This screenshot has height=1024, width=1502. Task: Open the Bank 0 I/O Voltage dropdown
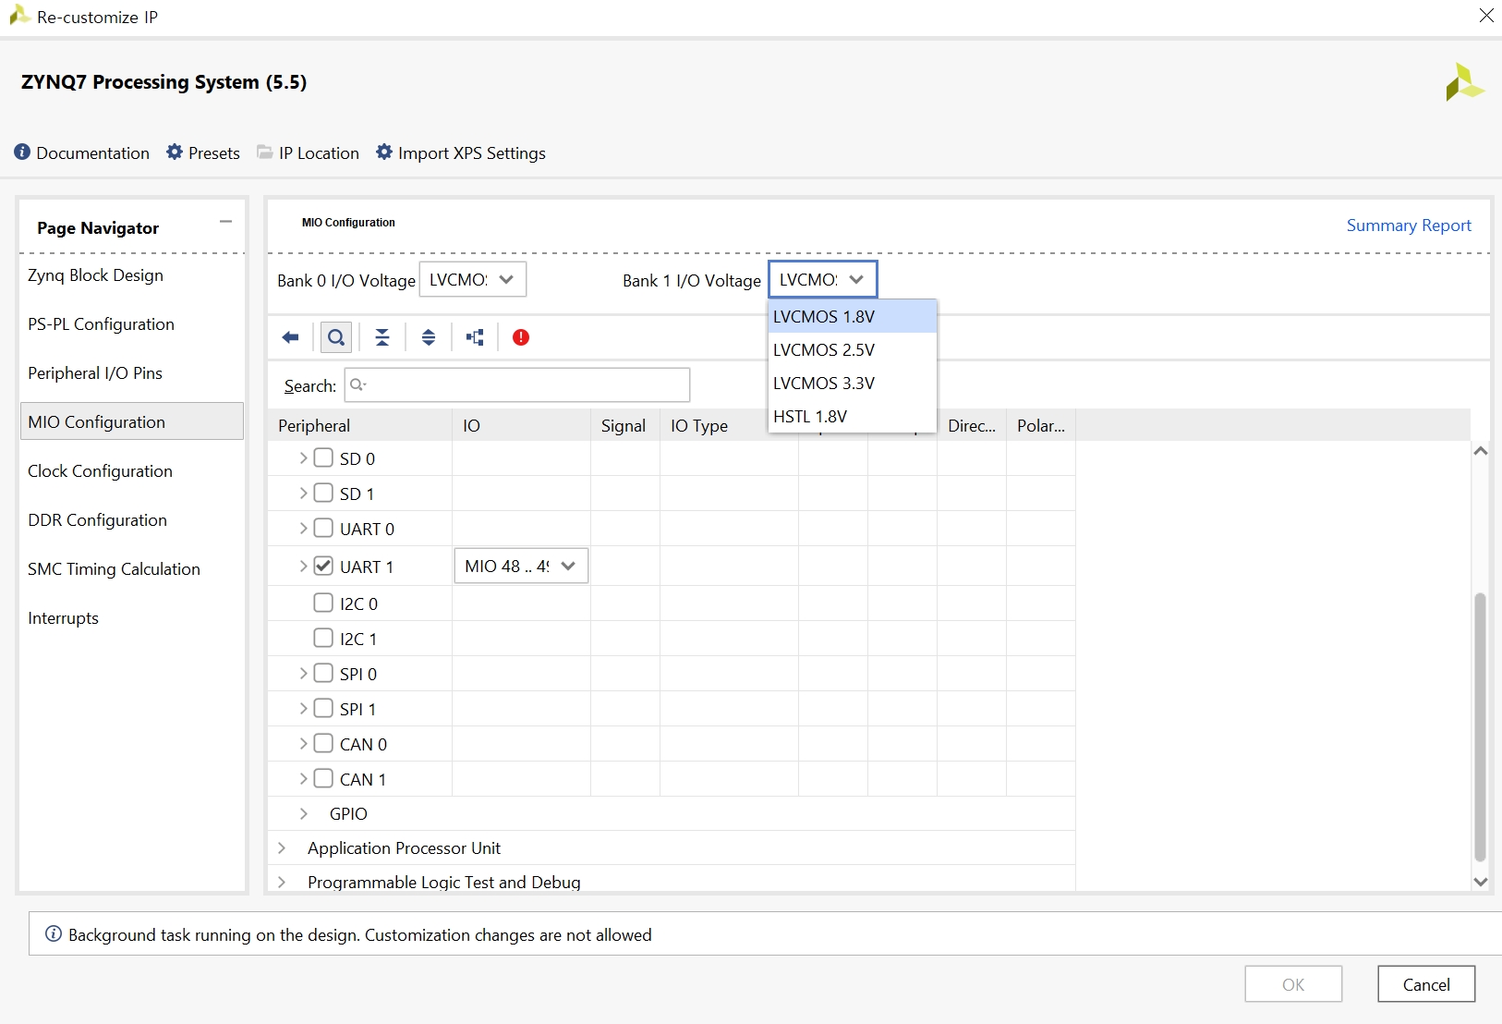pos(473,279)
